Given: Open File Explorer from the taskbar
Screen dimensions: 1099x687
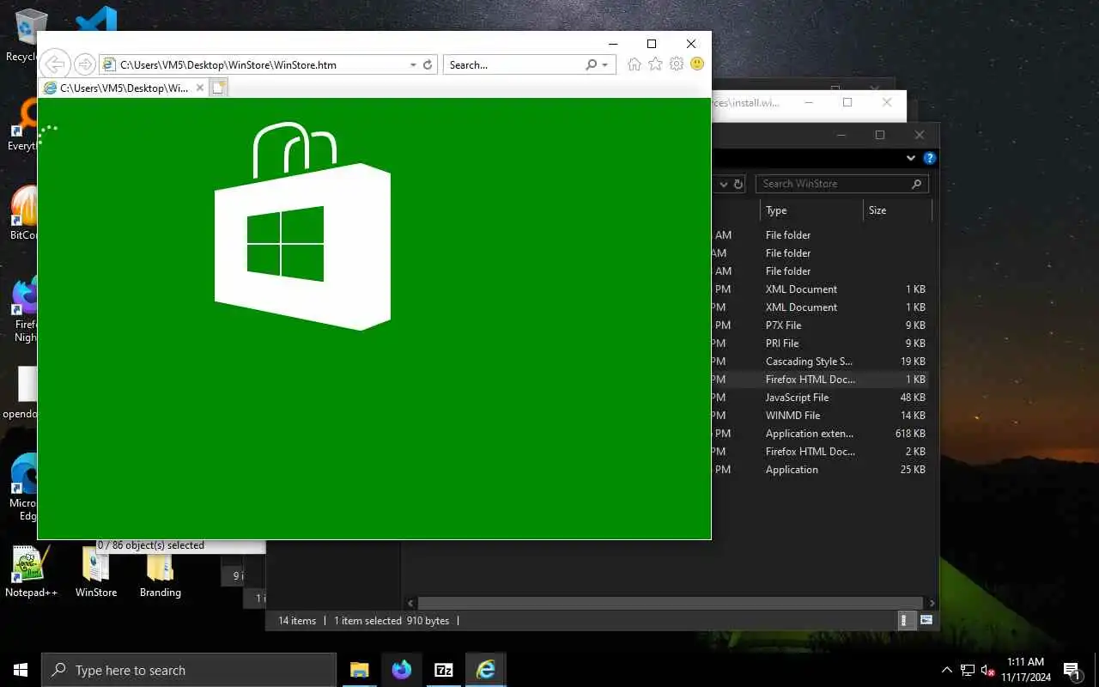Looking at the screenshot, I should 359,670.
